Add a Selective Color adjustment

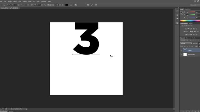tap(194, 35)
